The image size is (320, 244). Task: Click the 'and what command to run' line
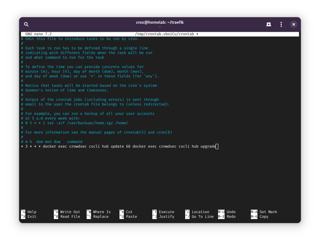click(x=63, y=57)
